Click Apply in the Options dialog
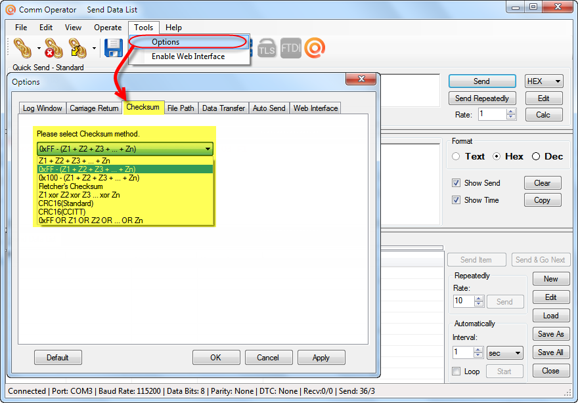Image resolution: width=578 pixels, height=403 pixels. coord(321,358)
